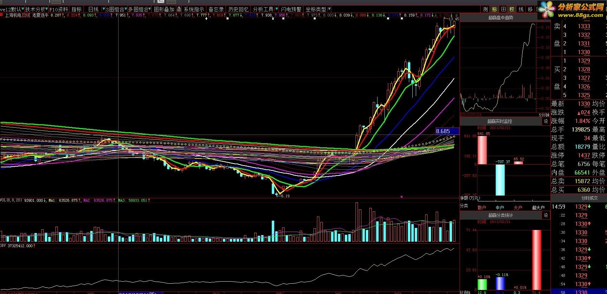Click the 图形叠加 overlay item
This screenshot has height=294, width=607.
click(164, 9)
